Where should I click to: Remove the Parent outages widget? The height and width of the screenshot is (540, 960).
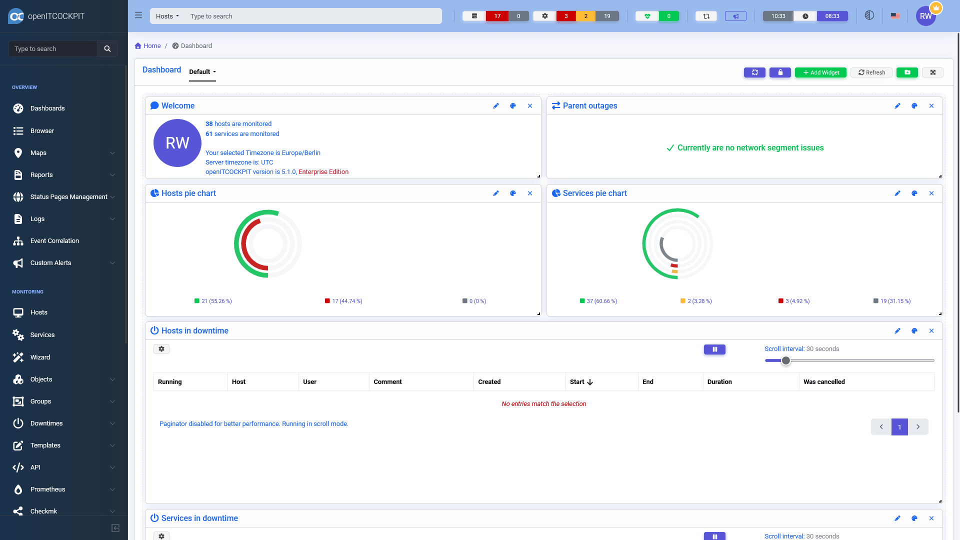click(931, 106)
